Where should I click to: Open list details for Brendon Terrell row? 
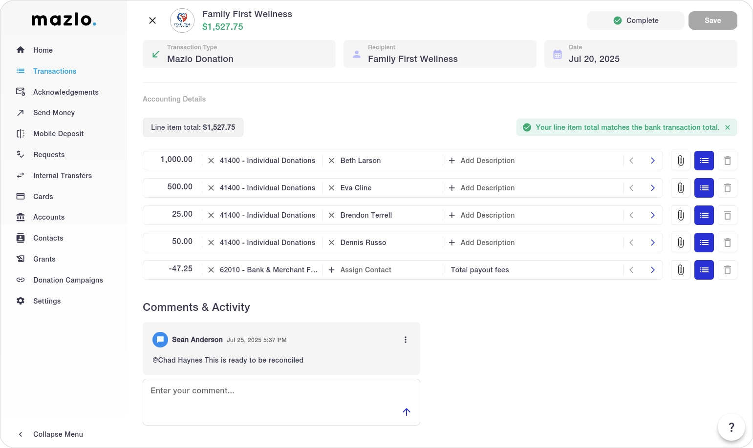pyautogui.click(x=704, y=215)
